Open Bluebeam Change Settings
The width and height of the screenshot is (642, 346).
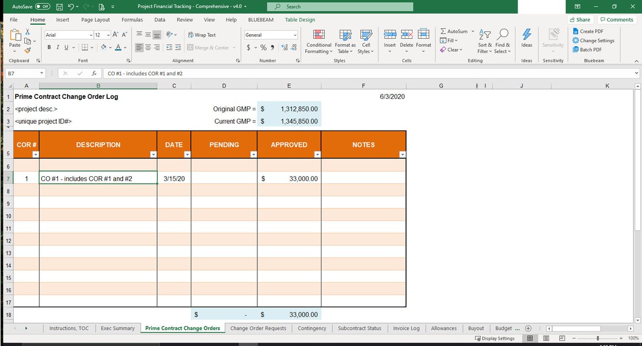tap(594, 40)
